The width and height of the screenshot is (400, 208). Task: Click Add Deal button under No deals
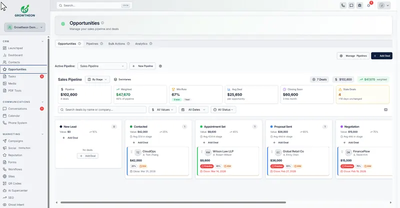(87, 156)
